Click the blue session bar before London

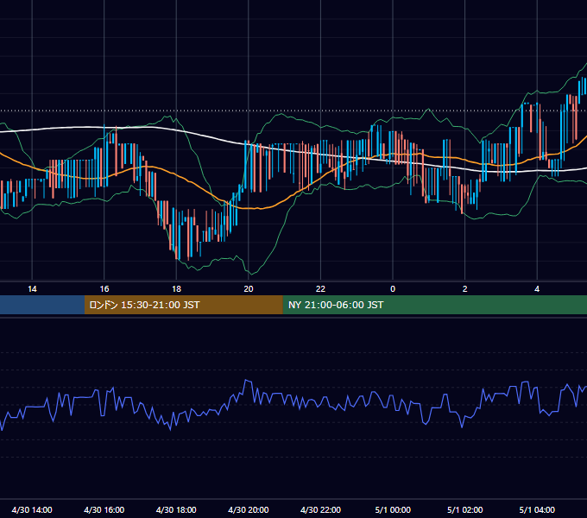(42, 305)
